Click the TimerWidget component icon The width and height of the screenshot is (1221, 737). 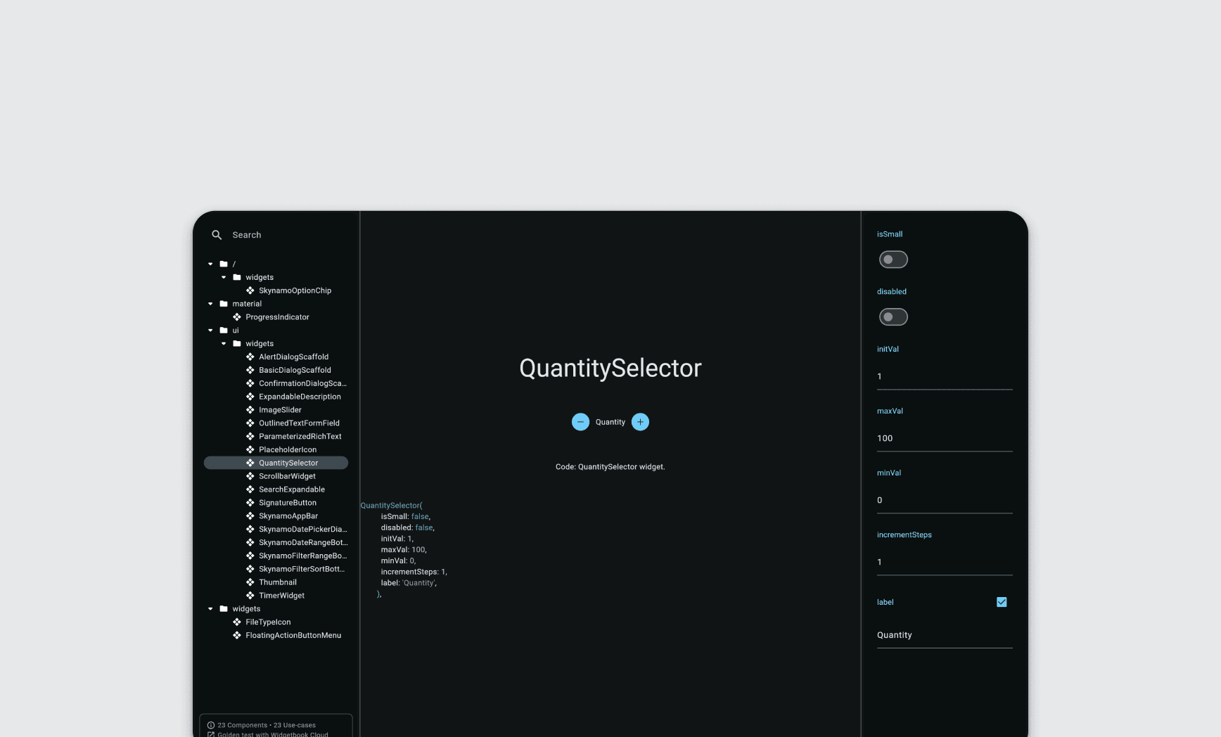[250, 595]
